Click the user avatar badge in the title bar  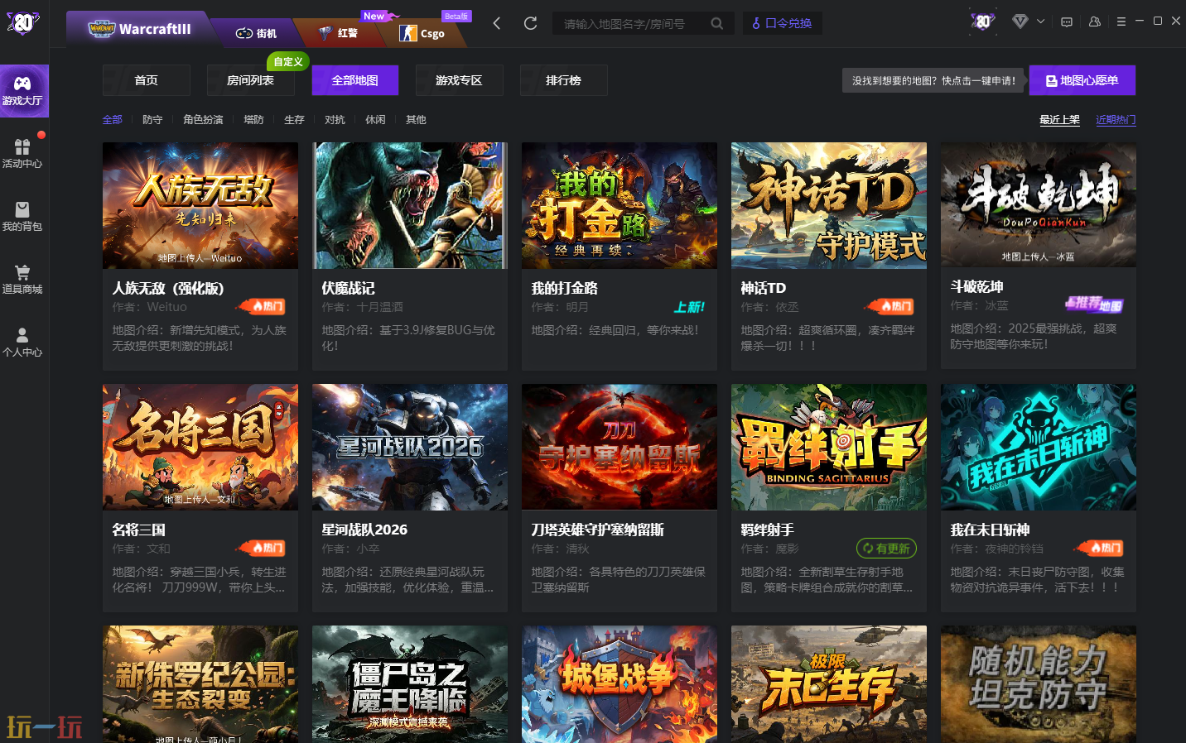[983, 22]
